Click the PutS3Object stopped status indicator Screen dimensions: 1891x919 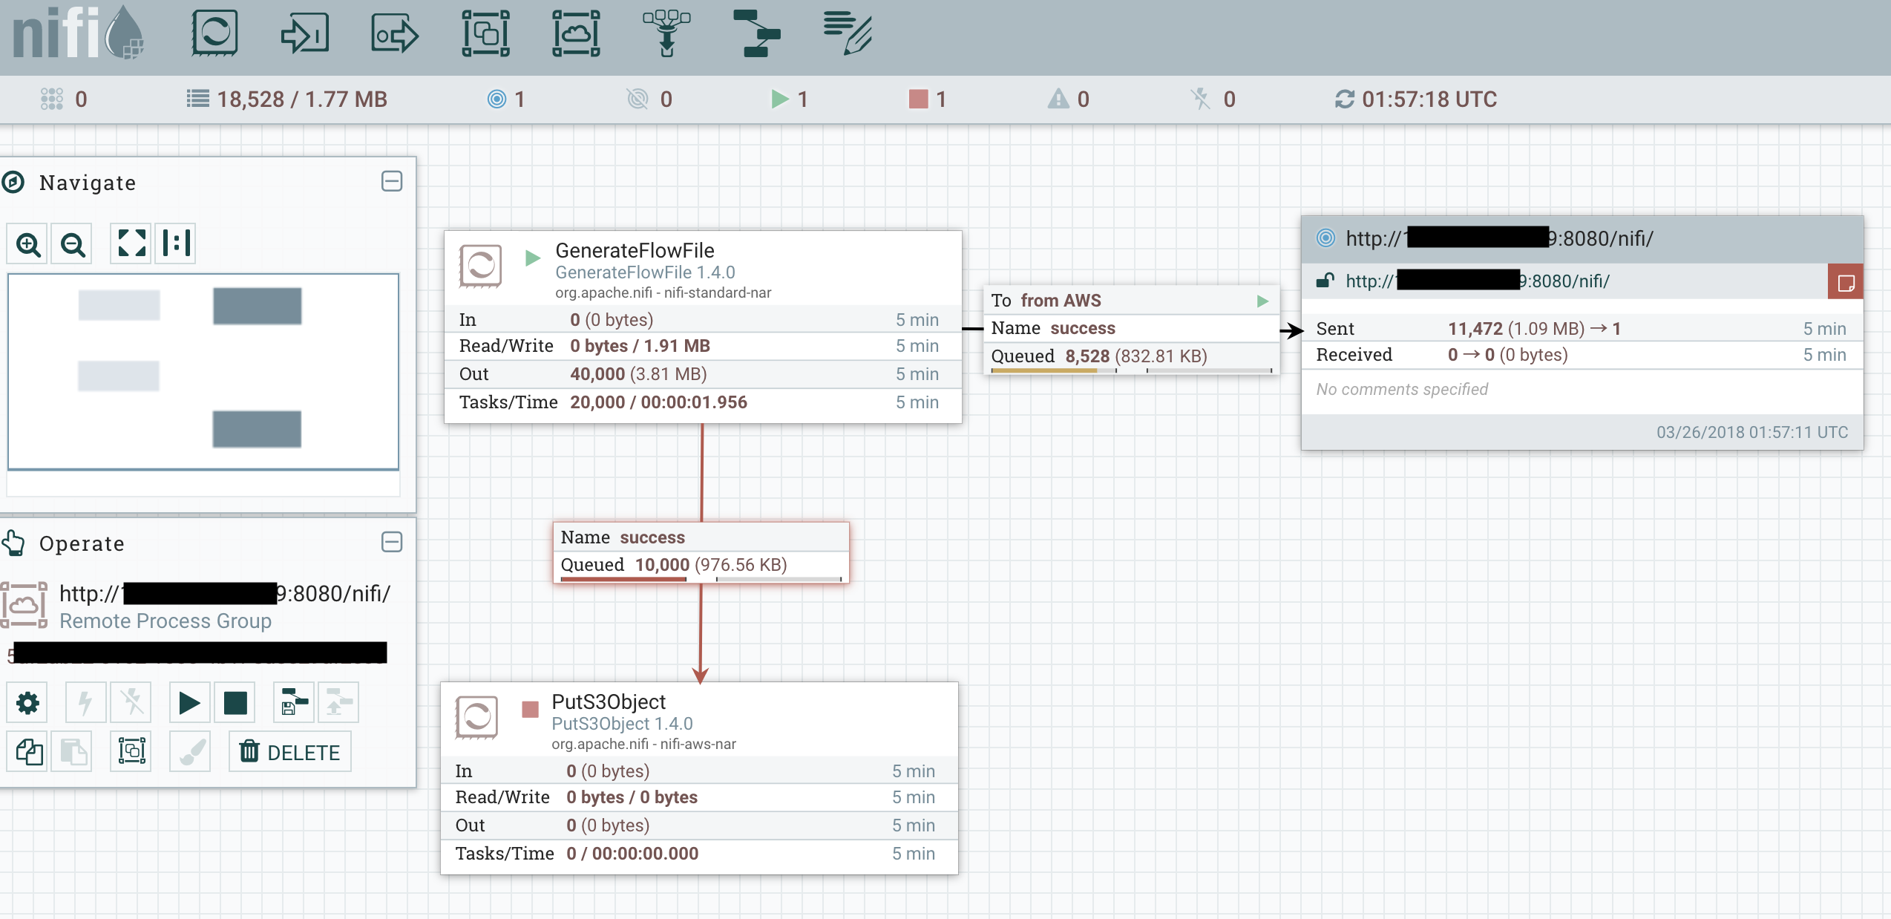pos(530,709)
